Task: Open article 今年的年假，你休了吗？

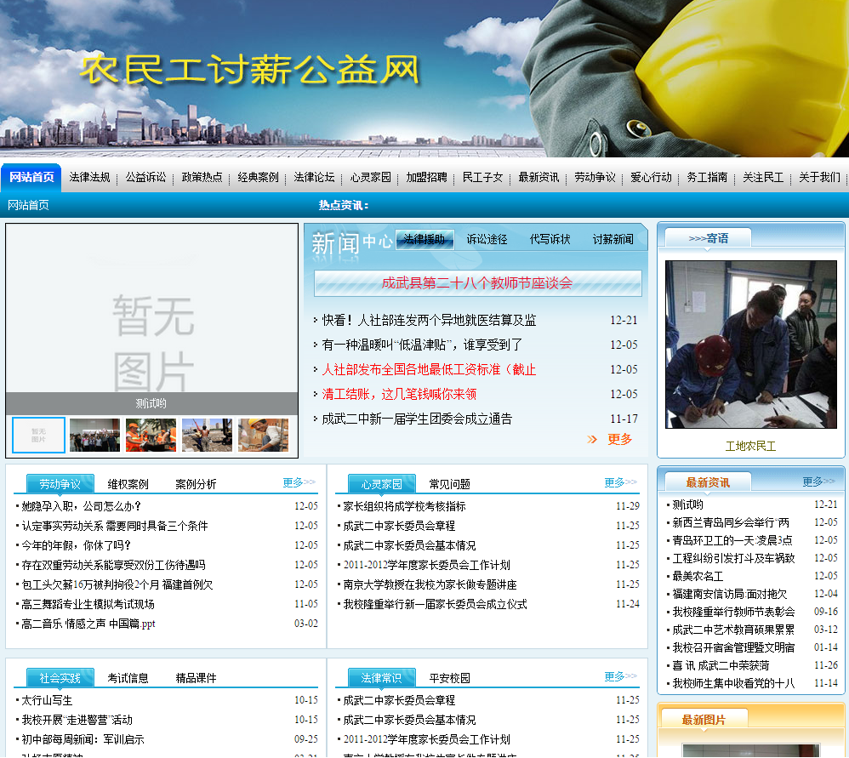Action: pyautogui.click(x=76, y=545)
